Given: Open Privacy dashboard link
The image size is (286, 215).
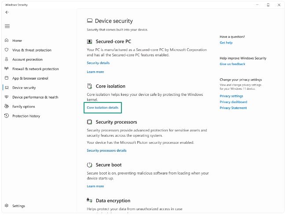Looking at the screenshot, I should [233, 102].
